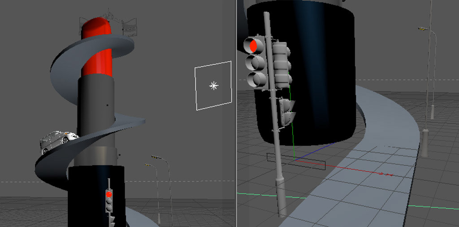Image resolution: width=459 pixels, height=227 pixels.
Task: Select the street lamp head in right viewport
Action: coord(423,29)
